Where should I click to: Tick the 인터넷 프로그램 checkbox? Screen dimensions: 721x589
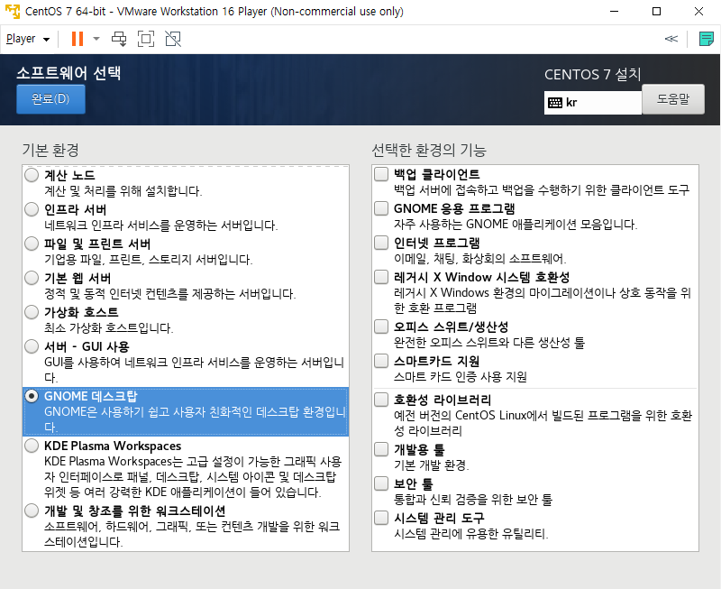(x=381, y=242)
